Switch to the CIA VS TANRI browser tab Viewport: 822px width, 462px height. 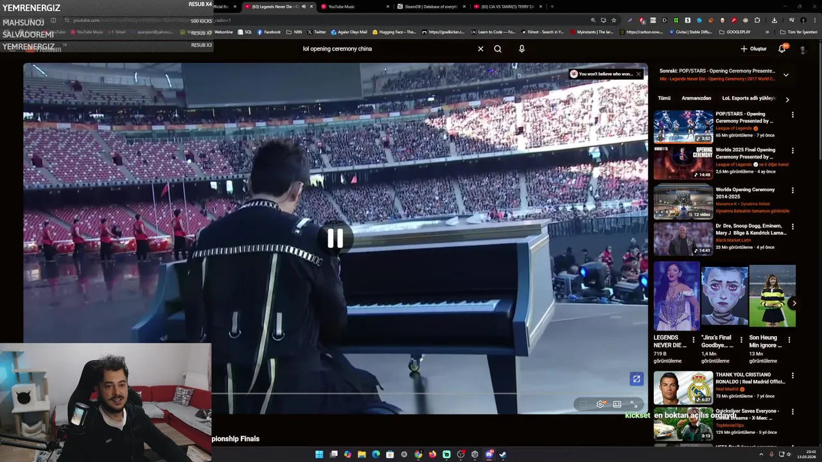coord(507,6)
